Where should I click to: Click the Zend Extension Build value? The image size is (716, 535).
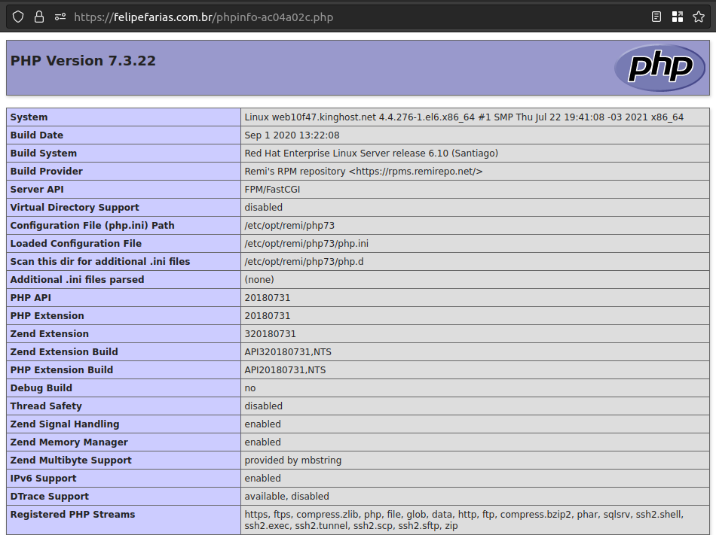click(x=285, y=352)
